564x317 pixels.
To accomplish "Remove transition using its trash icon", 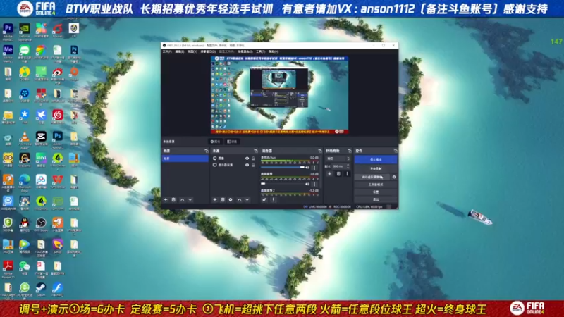I will click(338, 173).
